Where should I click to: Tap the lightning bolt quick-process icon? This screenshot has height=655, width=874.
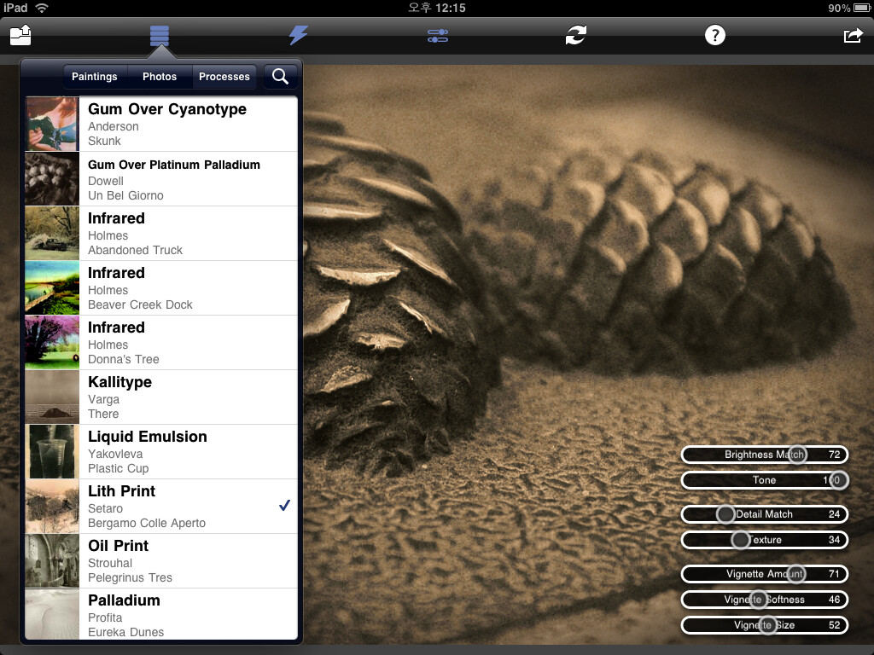[x=298, y=35]
